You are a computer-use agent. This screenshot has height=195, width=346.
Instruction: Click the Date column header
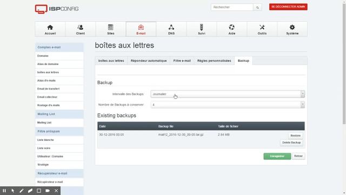[102, 126]
